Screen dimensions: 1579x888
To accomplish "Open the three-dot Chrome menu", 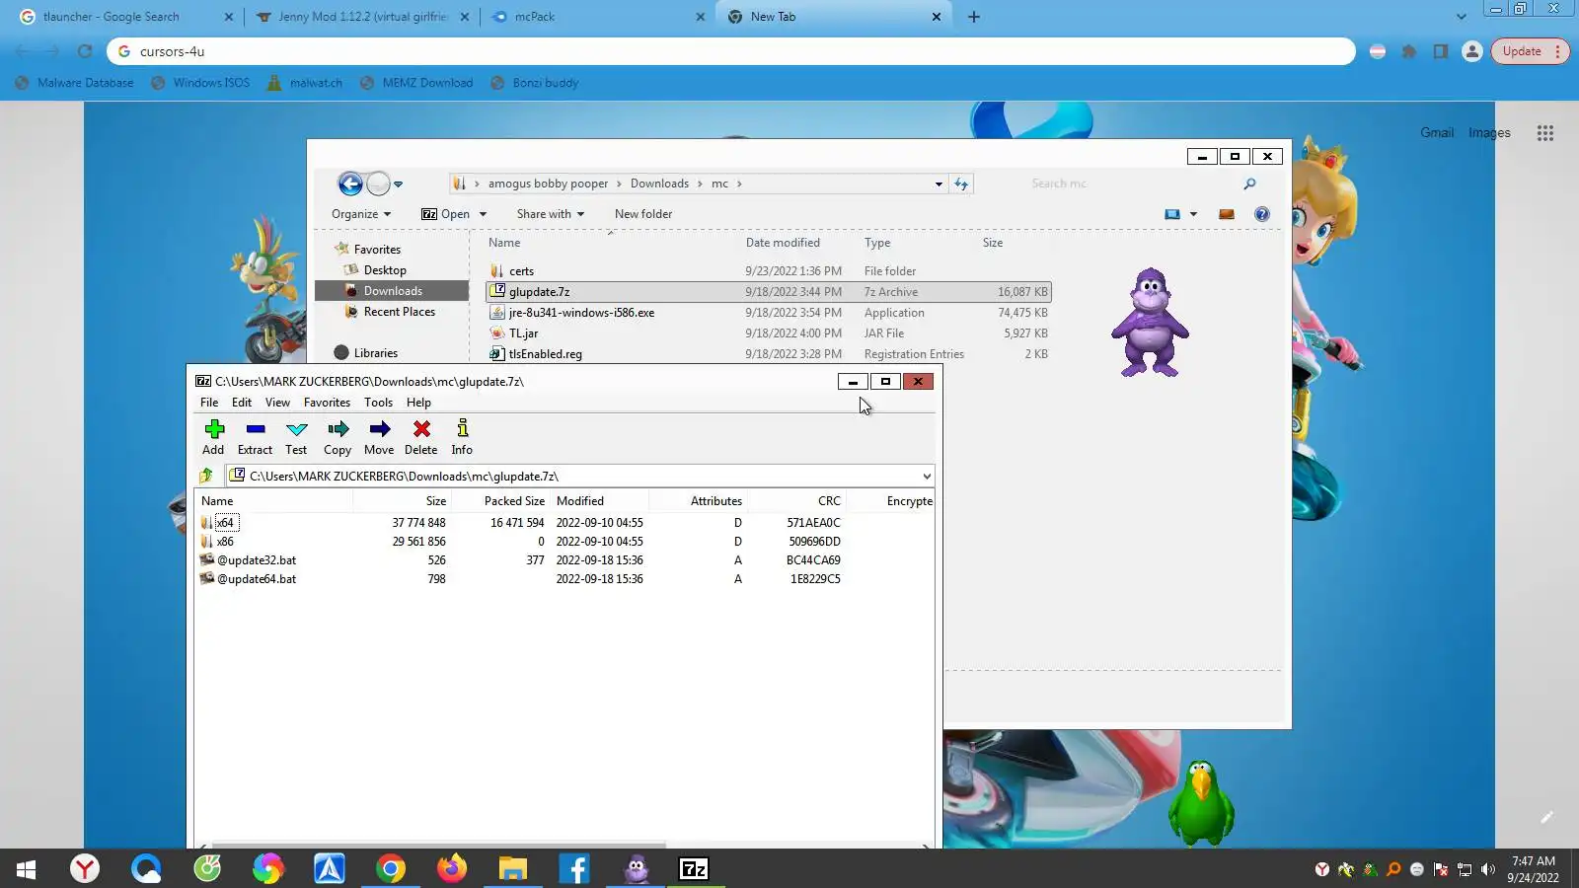I will pos(1557,51).
